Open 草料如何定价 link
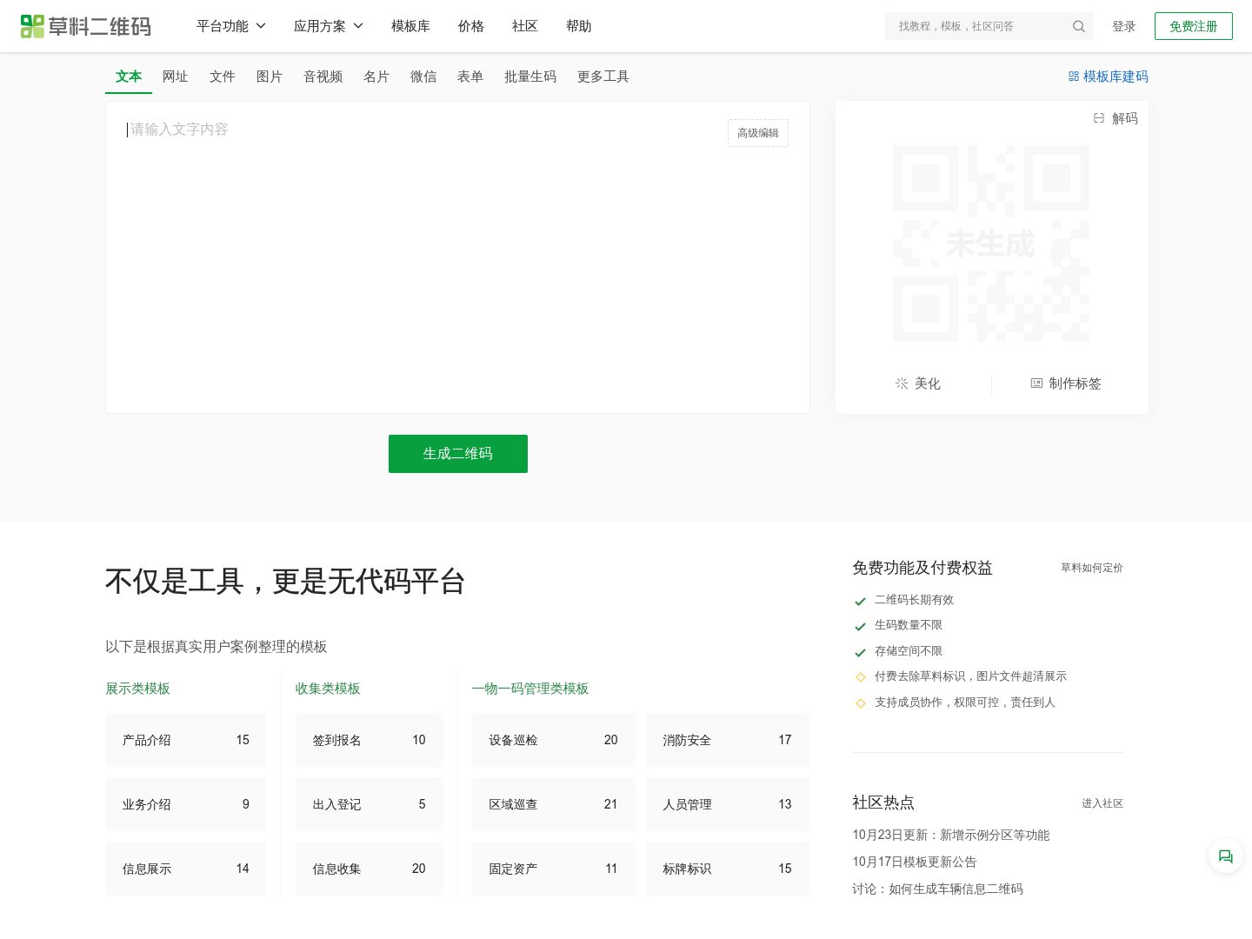The image size is (1252, 939). [x=1092, y=568]
